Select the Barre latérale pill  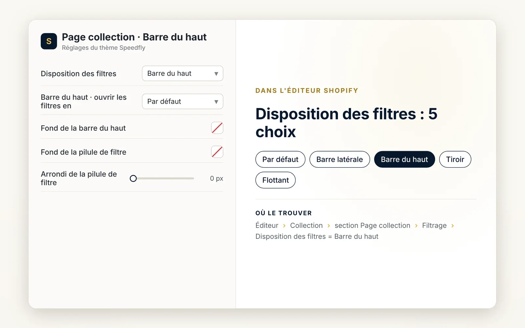coord(340,159)
